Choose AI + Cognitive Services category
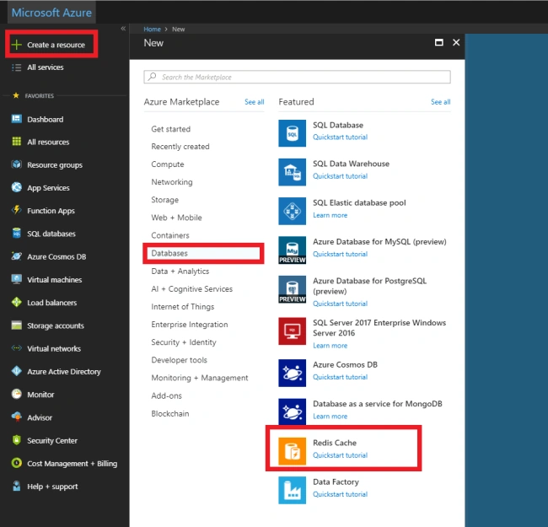 point(192,289)
